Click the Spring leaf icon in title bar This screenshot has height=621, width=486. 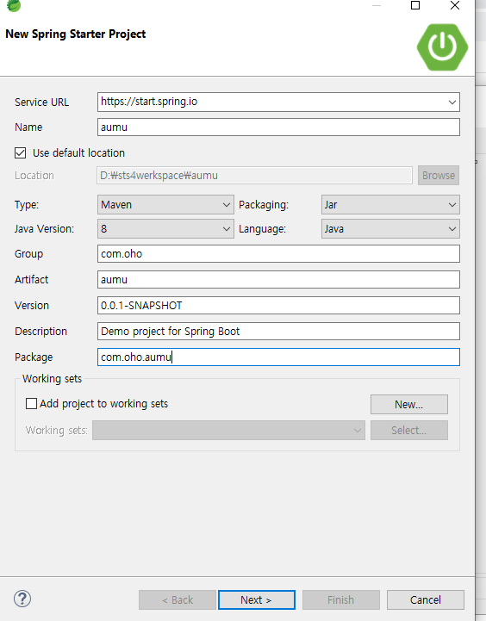[14, 5]
